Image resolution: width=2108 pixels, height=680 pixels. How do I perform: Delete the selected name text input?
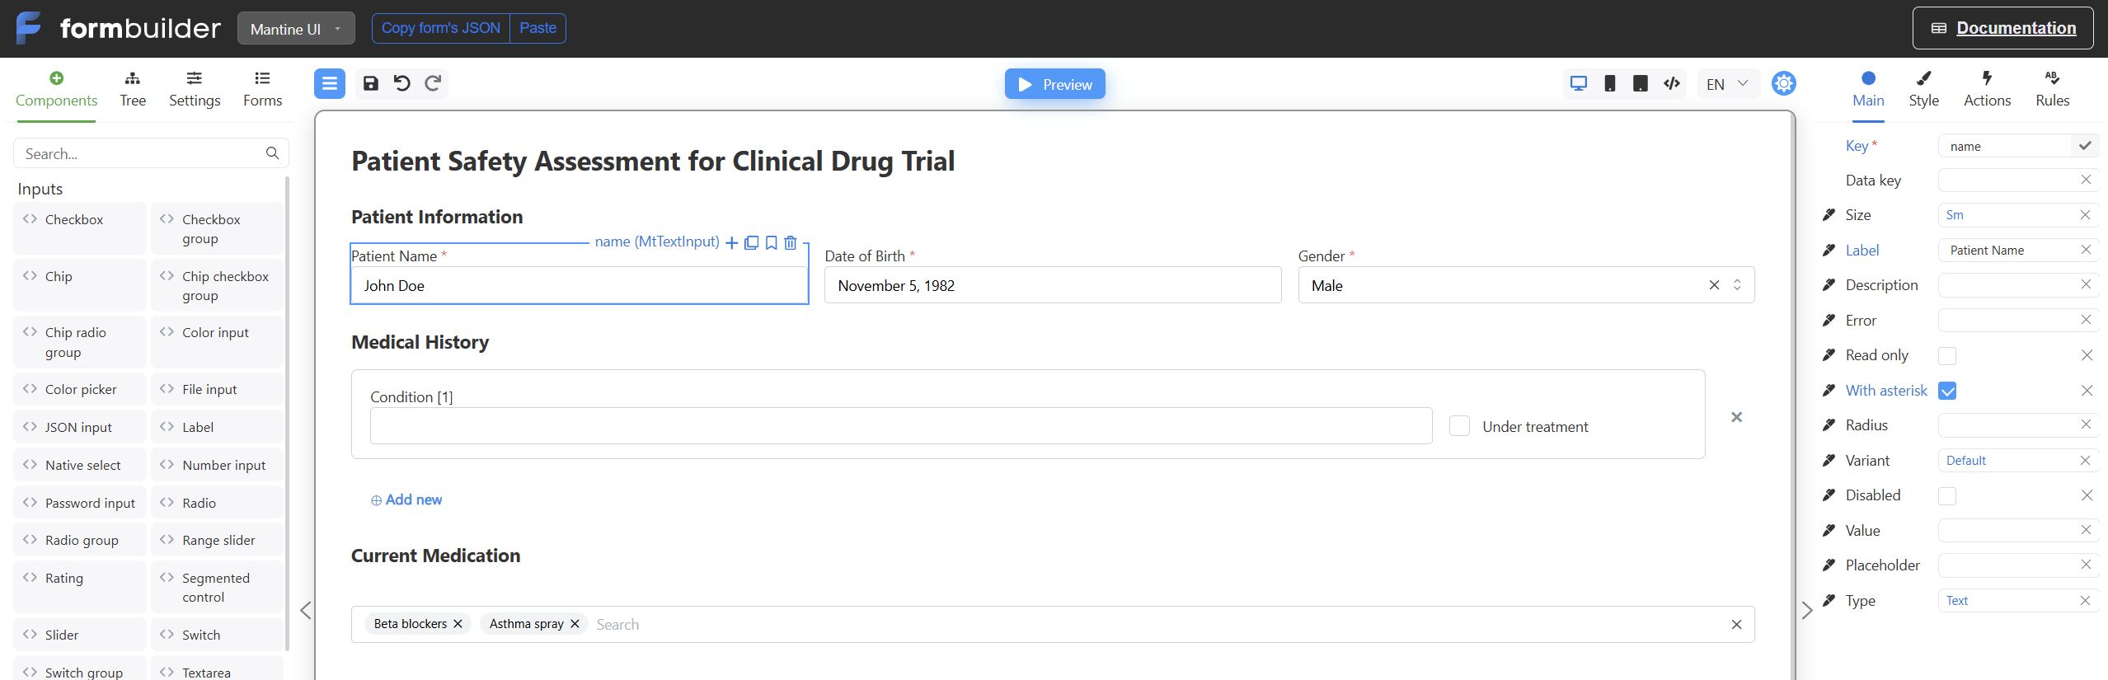[791, 242]
